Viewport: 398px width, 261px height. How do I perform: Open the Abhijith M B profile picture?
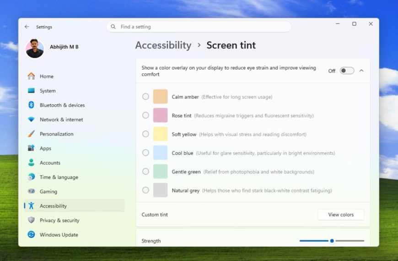(35, 48)
